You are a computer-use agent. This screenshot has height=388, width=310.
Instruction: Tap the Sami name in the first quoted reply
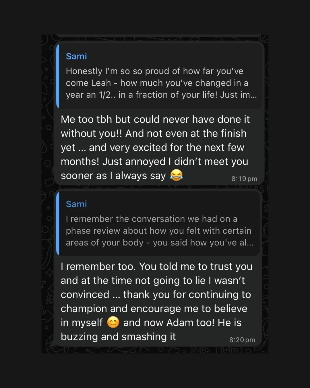[76, 56]
